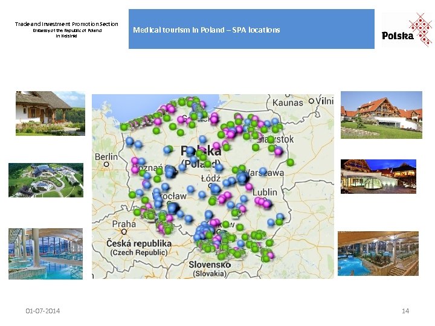The height and width of the screenshot is (326, 435).
Task: Select the indoor pool with columns photo
Action: [45, 254]
